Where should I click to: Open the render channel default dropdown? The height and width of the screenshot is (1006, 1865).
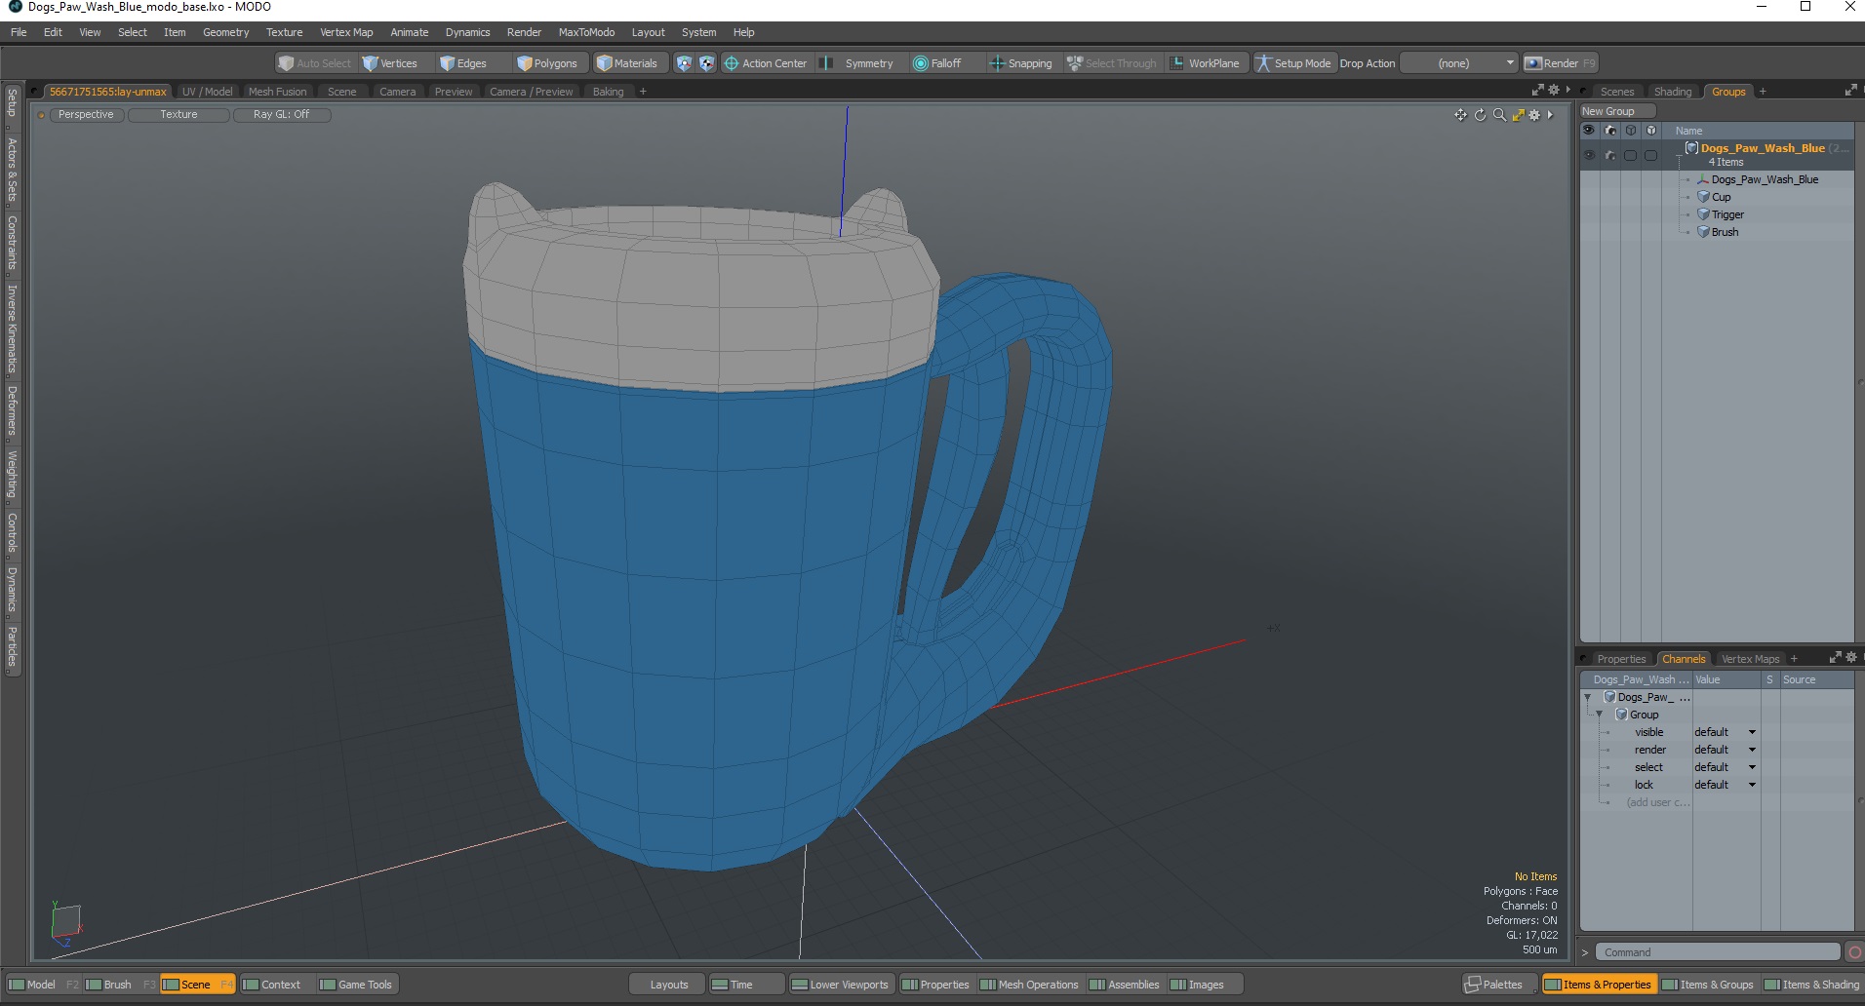pyautogui.click(x=1725, y=750)
